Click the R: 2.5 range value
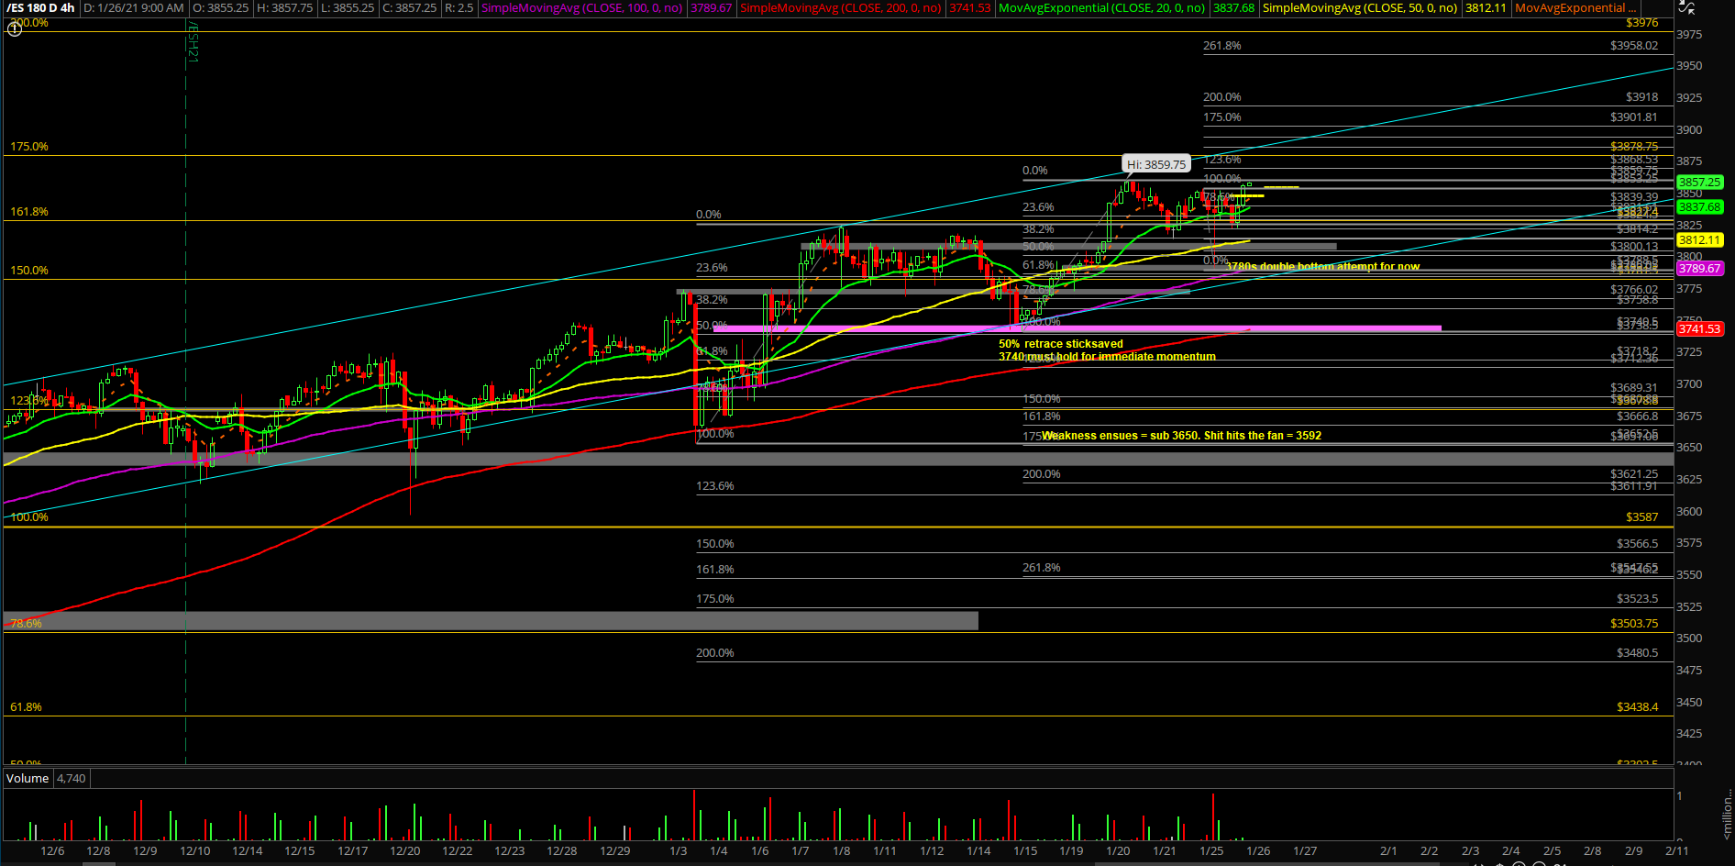Screen dimensions: 1735x866 (459, 7)
